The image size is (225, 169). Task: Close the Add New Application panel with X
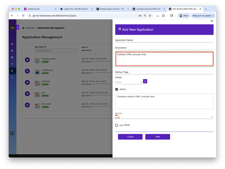tap(212, 21)
